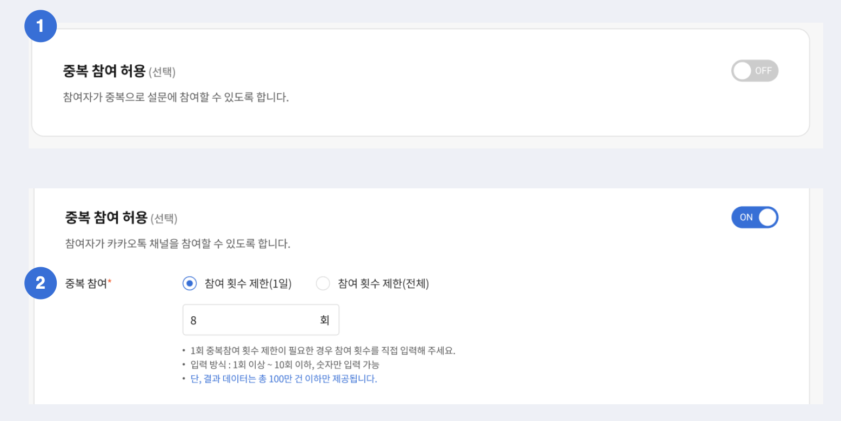Focus the participation count field showing 8
This screenshot has width=841, height=421.
point(249,320)
